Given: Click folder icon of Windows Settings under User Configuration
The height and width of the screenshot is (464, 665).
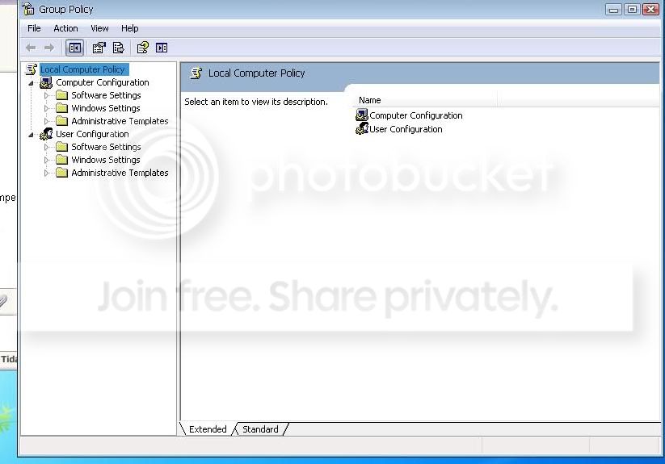Looking at the screenshot, I should 62,160.
